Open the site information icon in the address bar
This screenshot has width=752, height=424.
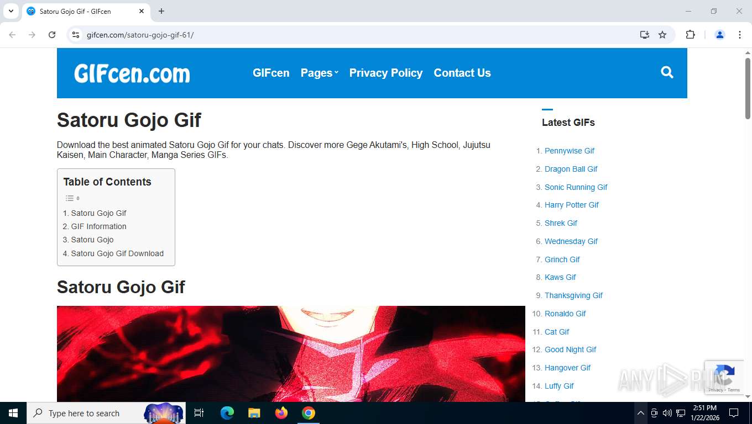tap(76, 35)
